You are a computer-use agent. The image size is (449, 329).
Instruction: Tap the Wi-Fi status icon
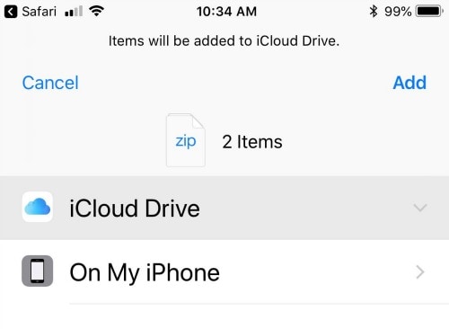[x=96, y=11]
